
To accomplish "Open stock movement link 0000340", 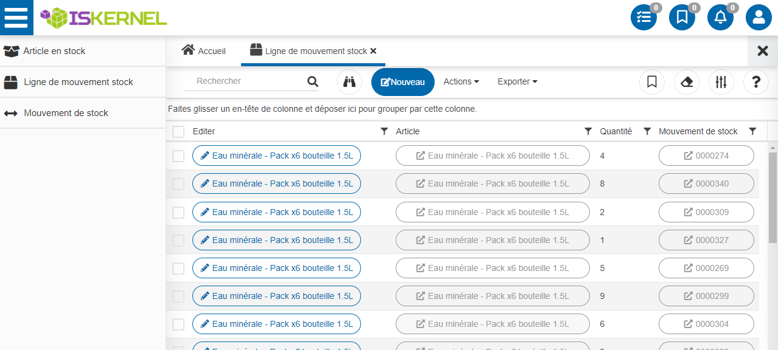I will (x=706, y=184).
